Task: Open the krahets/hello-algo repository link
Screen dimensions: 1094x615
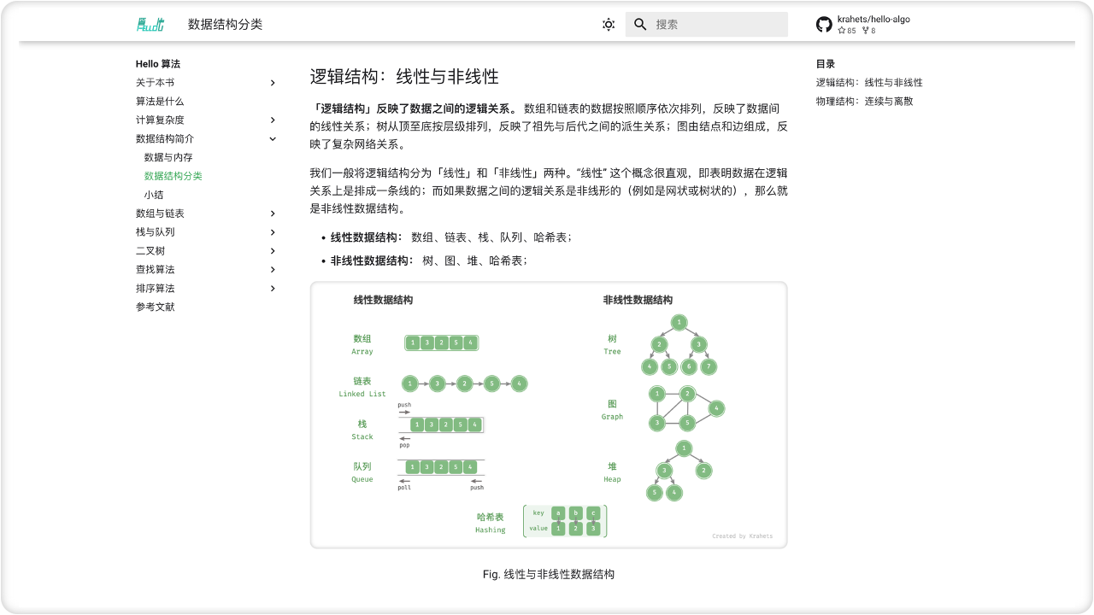Action: click(x=873, y=20)
